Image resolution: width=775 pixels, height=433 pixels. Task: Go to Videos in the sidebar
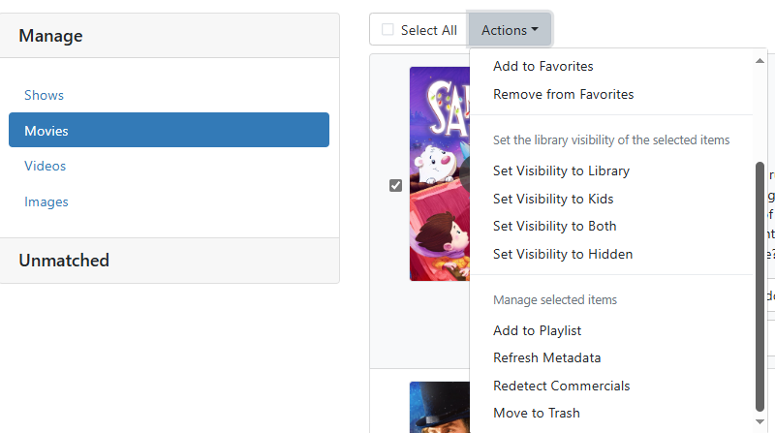point(45,166)
